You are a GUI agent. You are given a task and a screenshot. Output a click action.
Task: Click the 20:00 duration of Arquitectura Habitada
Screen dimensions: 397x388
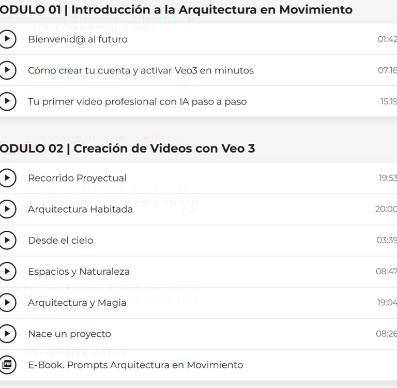pyautogui.click(x=386, y=209)
